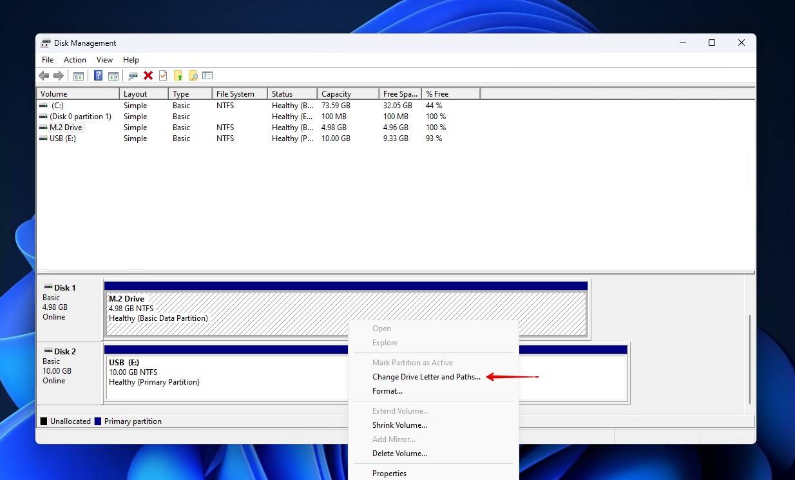Click 44 % free value
This screenshot has width=795, height=480.
pyautogui.click(x=434, y=106)
